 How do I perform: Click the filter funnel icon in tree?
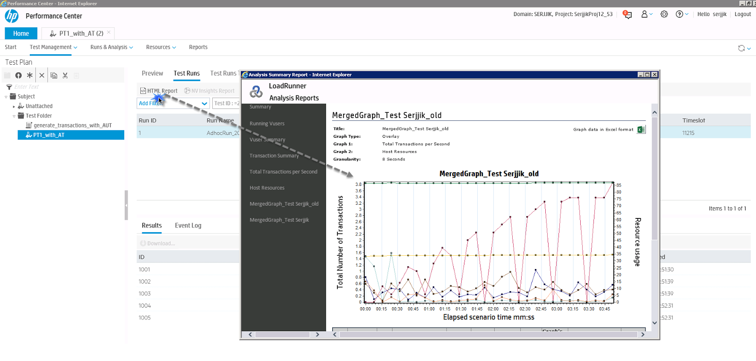(x=9, y=87)
